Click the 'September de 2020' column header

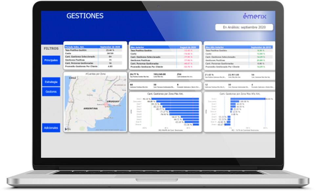[113, 47]
